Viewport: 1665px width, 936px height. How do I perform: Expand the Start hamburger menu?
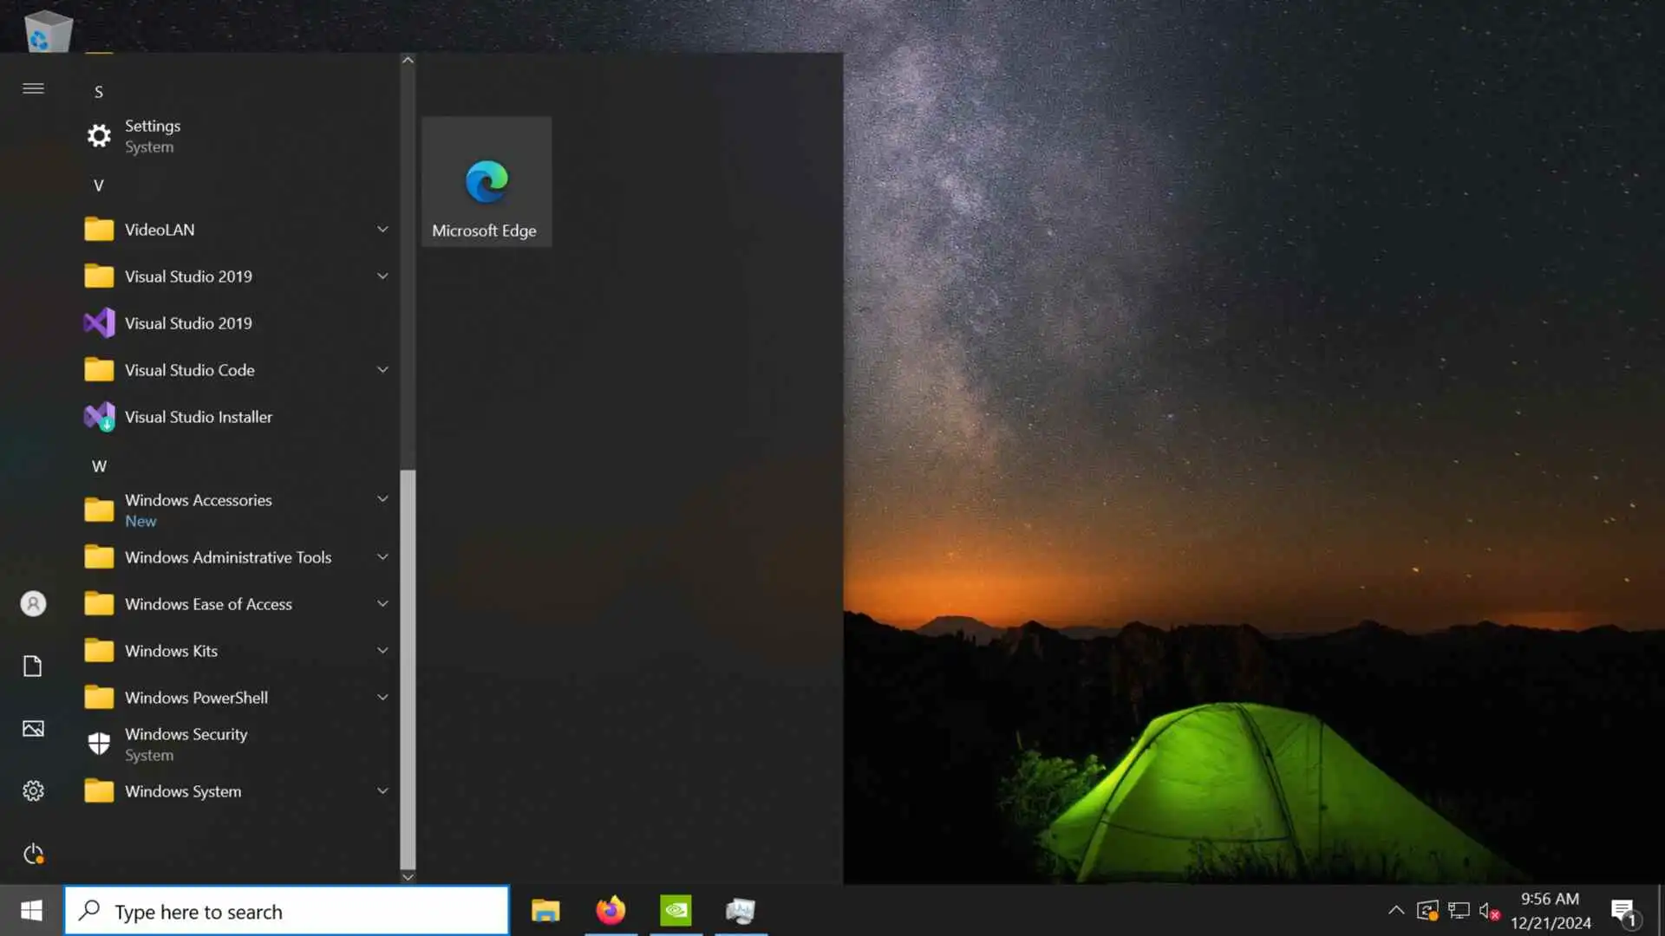tap(33, 88)
